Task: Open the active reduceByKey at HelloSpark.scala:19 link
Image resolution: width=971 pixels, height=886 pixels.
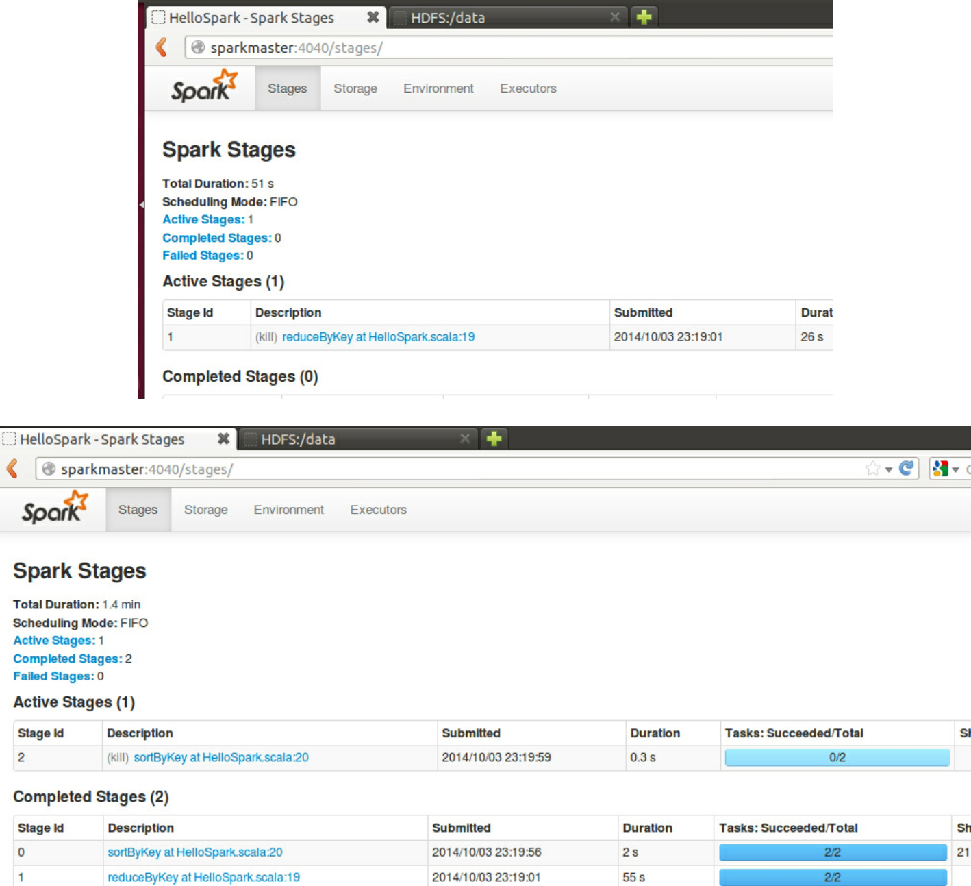Action: pos(379,337)
